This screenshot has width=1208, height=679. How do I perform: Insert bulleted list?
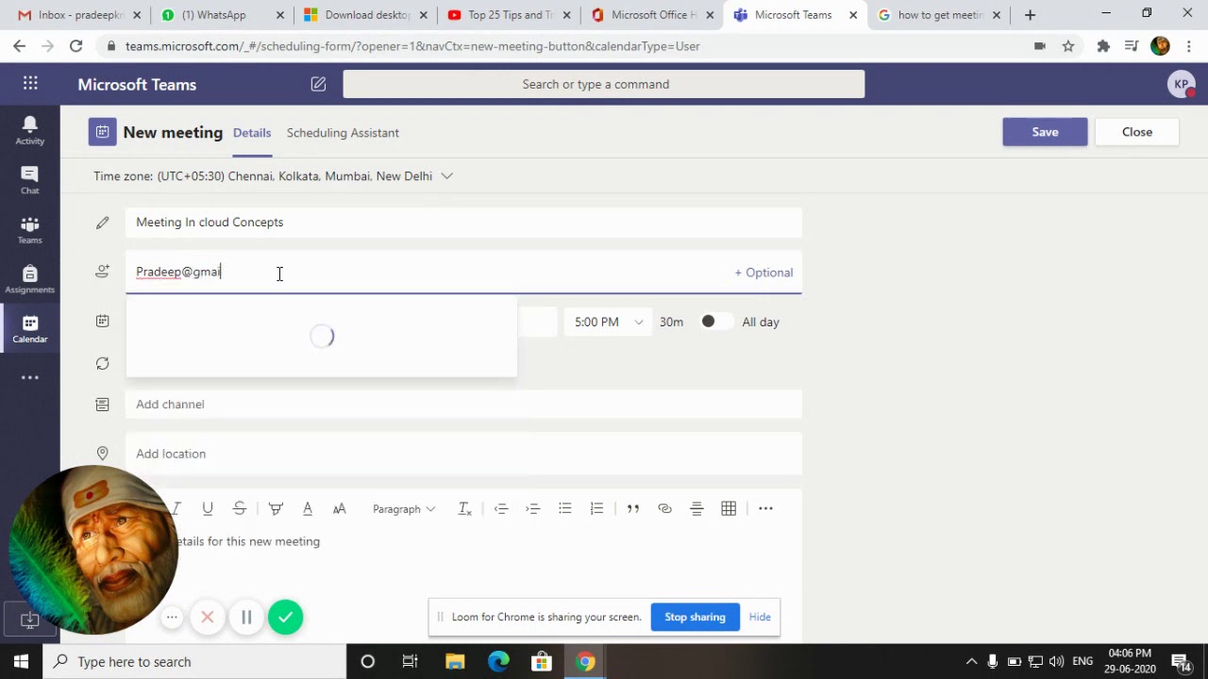[x=564, y=508]
